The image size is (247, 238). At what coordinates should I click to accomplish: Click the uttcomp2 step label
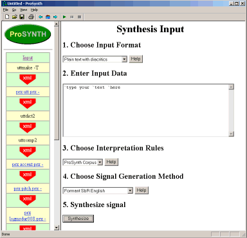(x=28, y=140)
